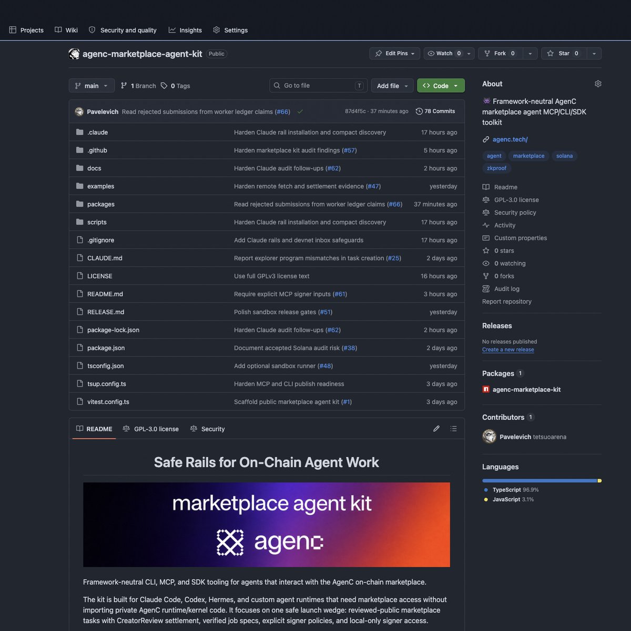The image size is (631, 631).
Task: Click the zkproof topic tag
Action: click(496, 168)
